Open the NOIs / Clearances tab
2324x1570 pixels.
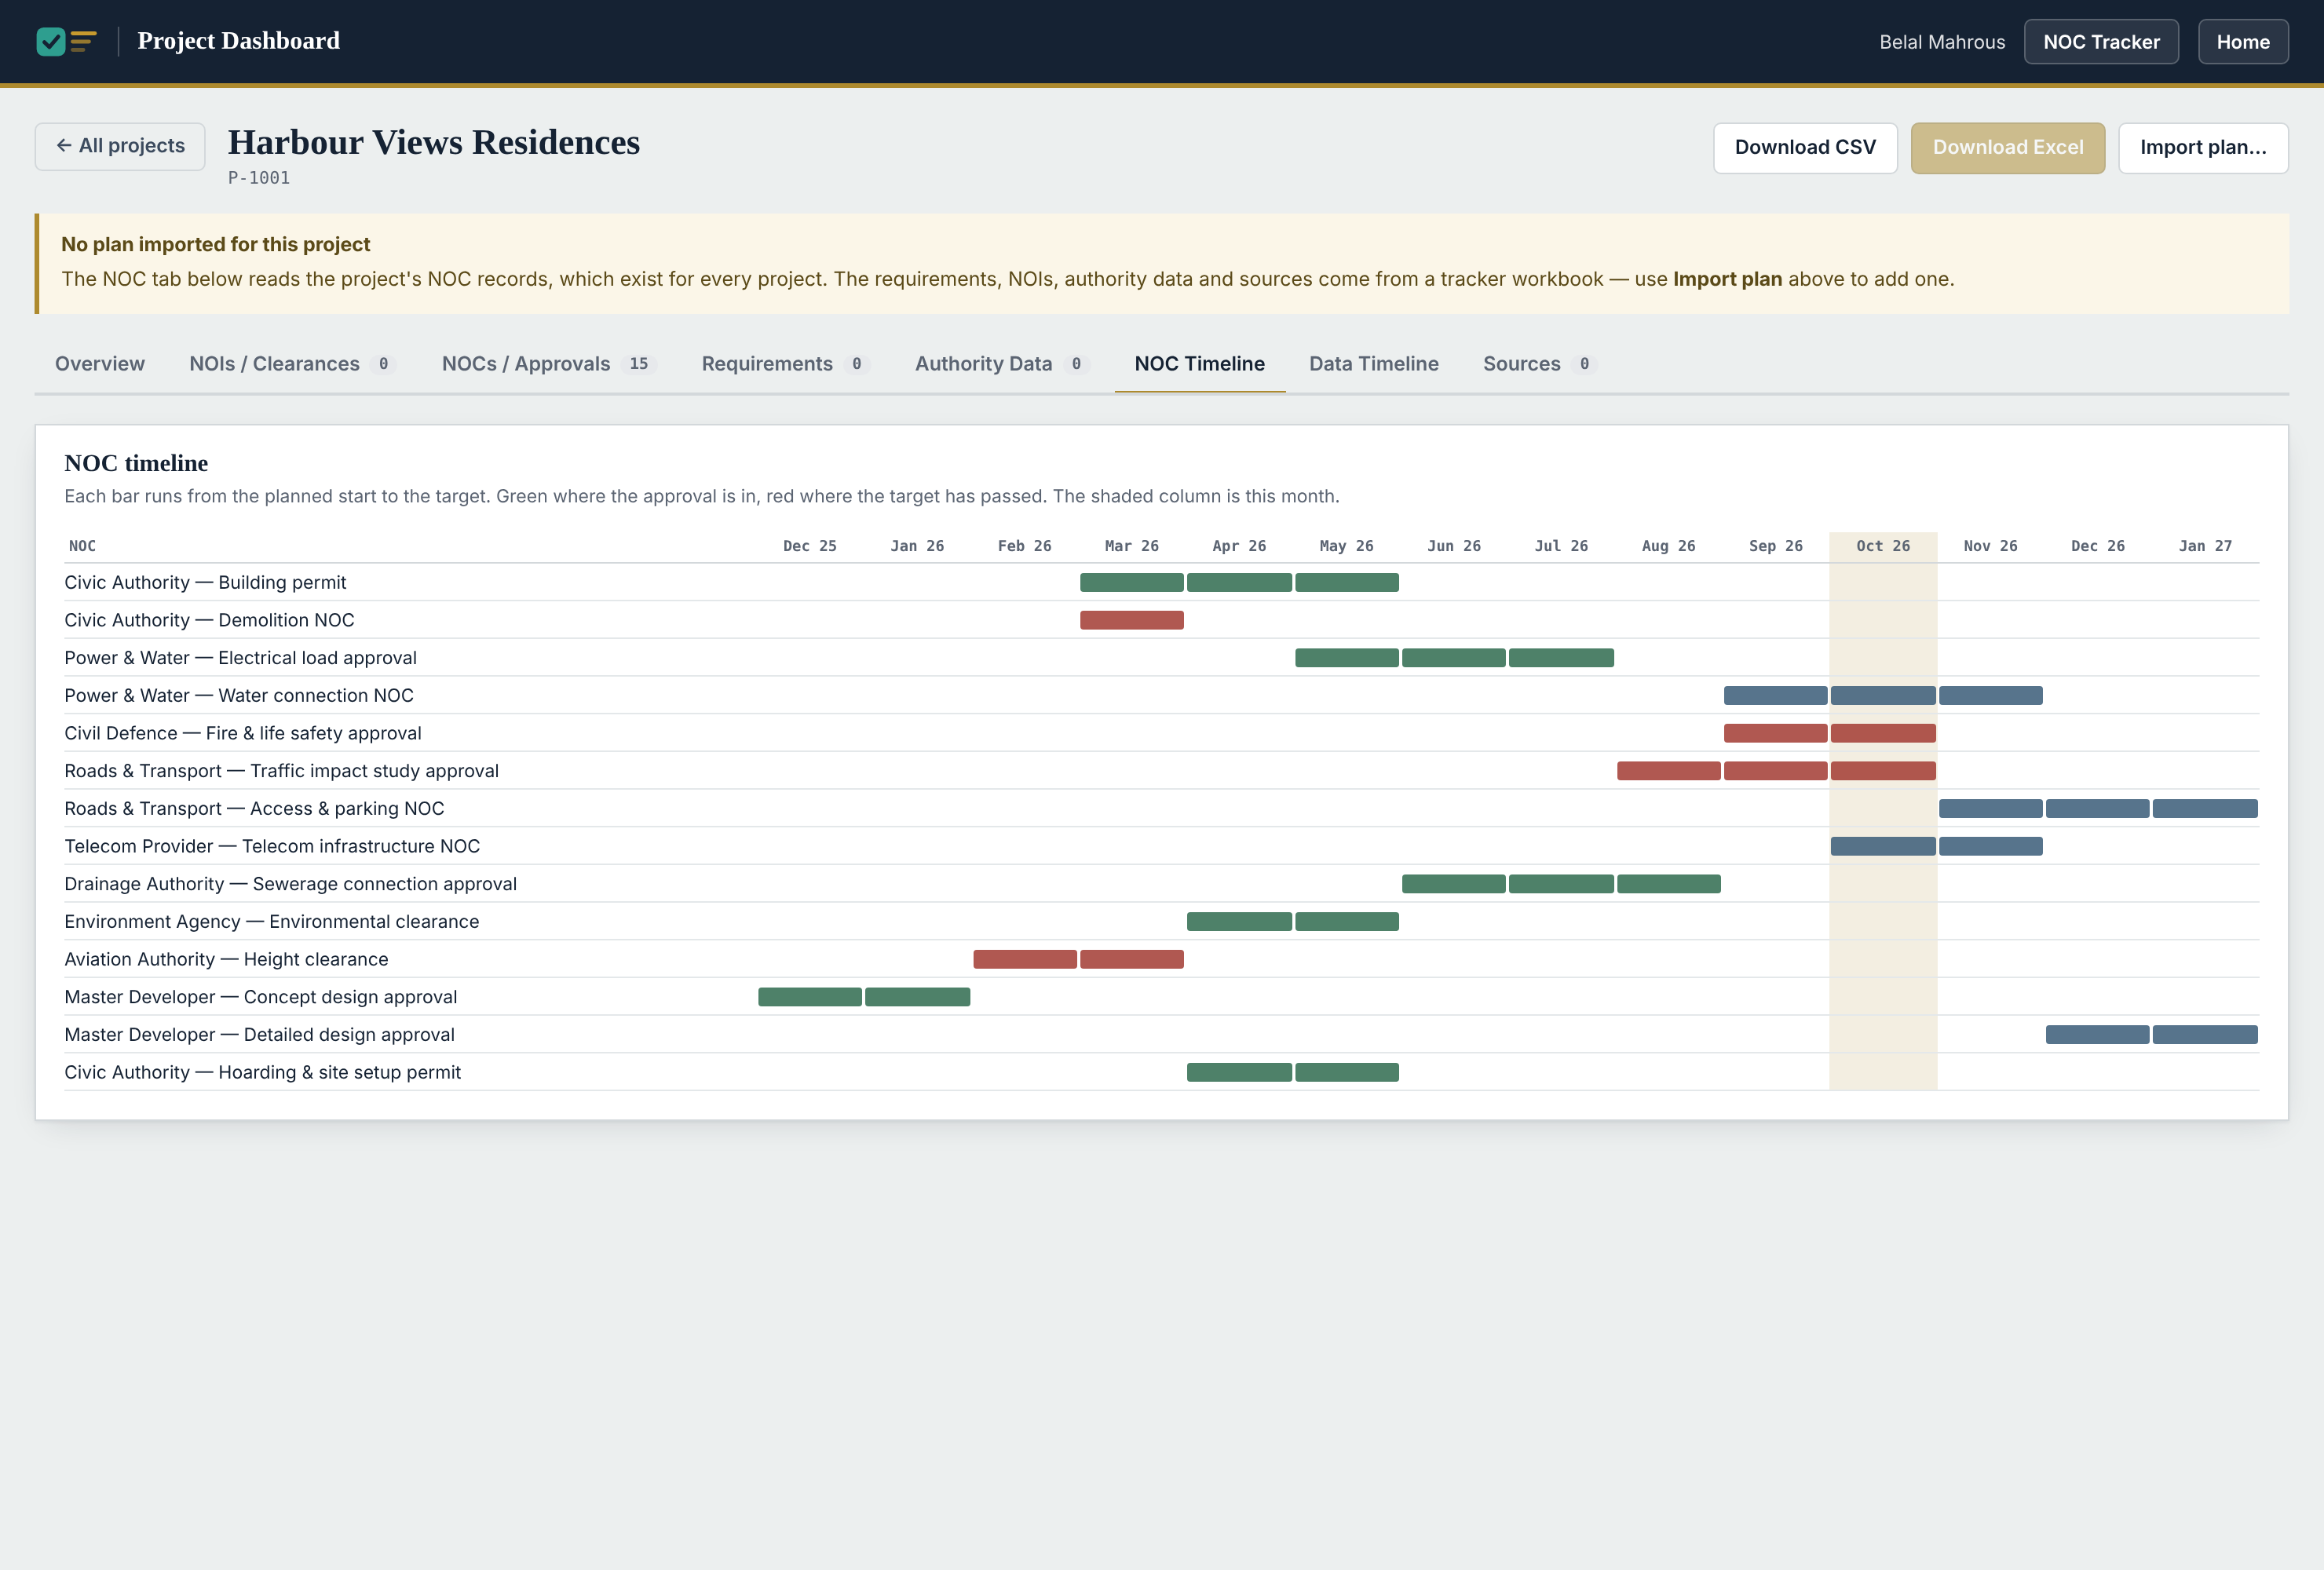tap(292, 364)
